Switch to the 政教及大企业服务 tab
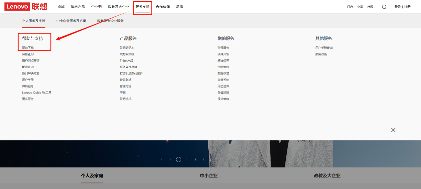This screenshot has height=189, width=421. pos(110,21)
